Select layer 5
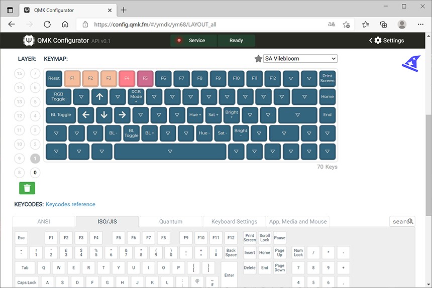The image size is (432, 288). point(35,102)
